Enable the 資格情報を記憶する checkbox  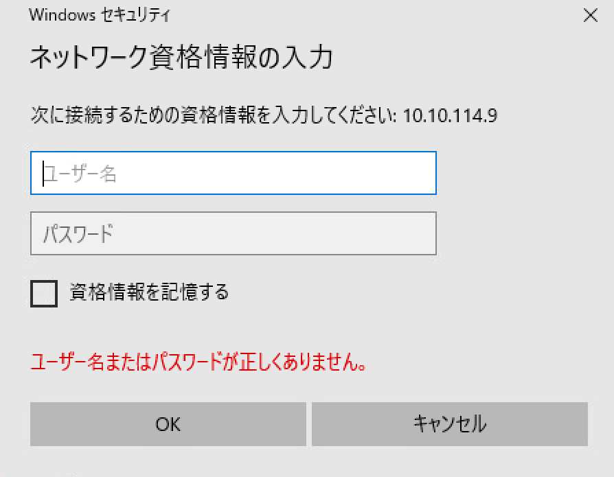44,294
